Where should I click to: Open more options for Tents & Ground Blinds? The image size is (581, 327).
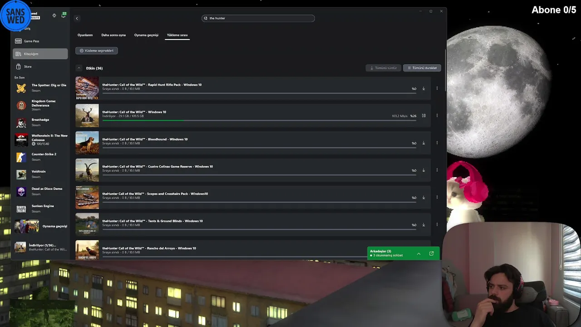pos(437,224)
